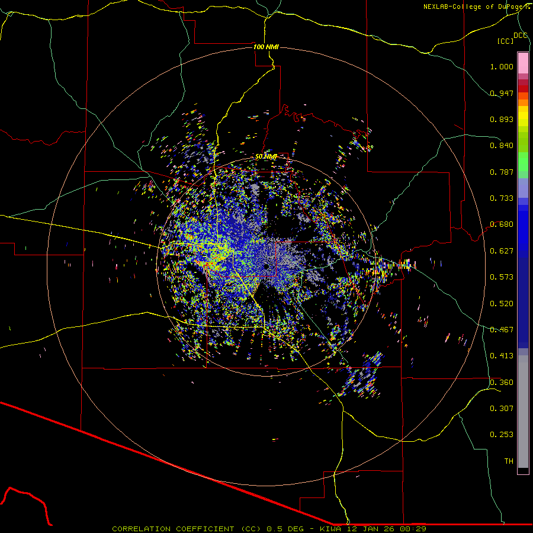Click the 0.307 scale value label
Image resolution: width=533 pixels, height=533 pixels.
coord(502,409)
